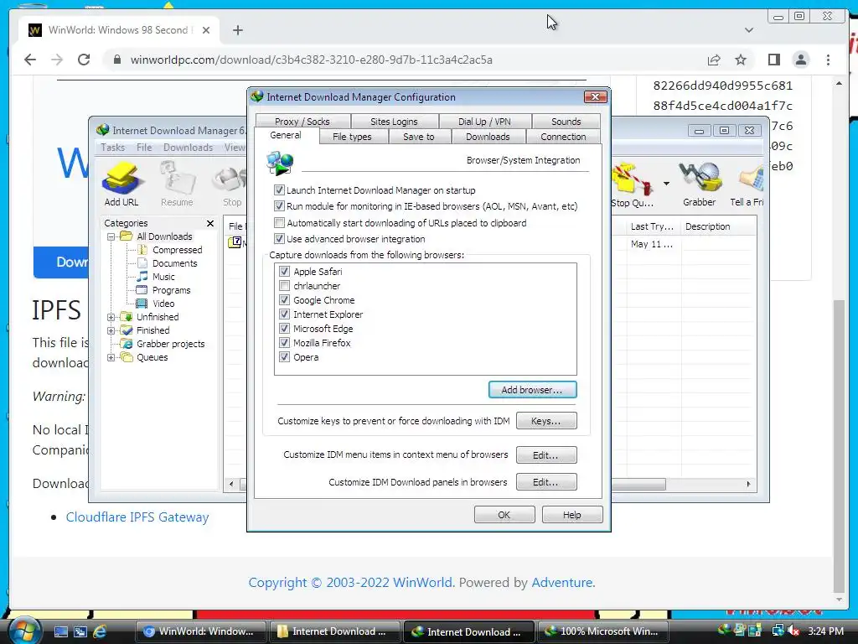Click share page icon in address bar

tap(714, 60)
